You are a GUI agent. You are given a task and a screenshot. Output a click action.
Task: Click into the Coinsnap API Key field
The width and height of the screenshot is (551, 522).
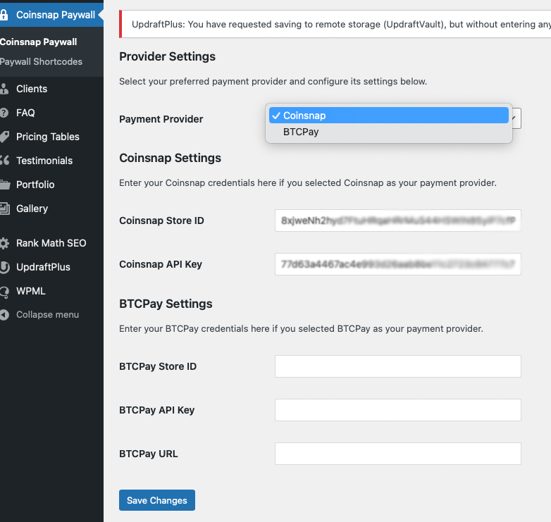397,264
